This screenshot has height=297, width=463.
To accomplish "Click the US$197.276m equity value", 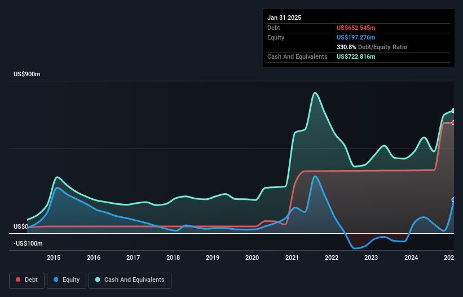I will coord(356,37).
